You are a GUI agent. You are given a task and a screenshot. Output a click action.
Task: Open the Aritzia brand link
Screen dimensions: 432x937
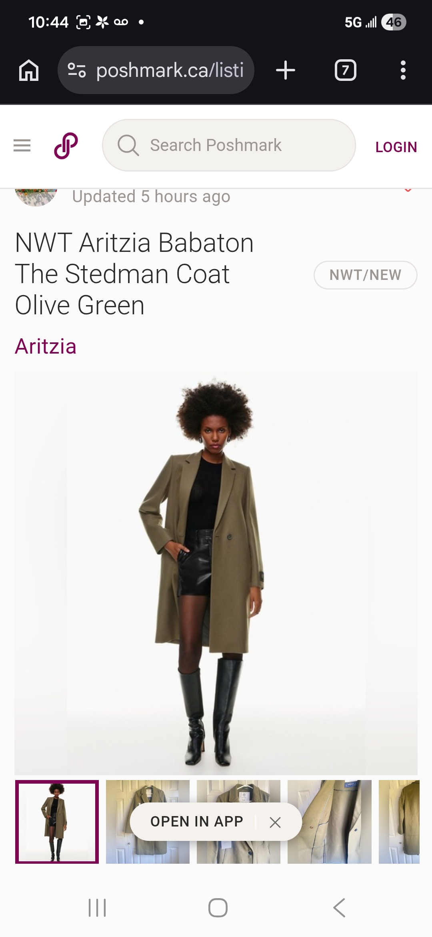(46, 346)
